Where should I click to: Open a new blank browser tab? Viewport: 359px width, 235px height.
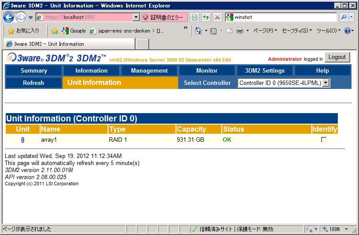(142, 44)
